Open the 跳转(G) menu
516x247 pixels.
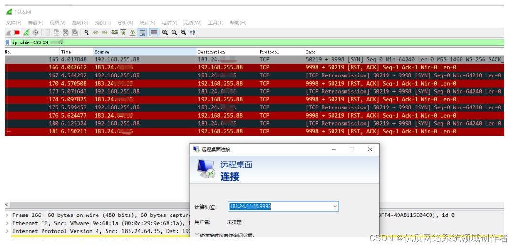[80, 23]
